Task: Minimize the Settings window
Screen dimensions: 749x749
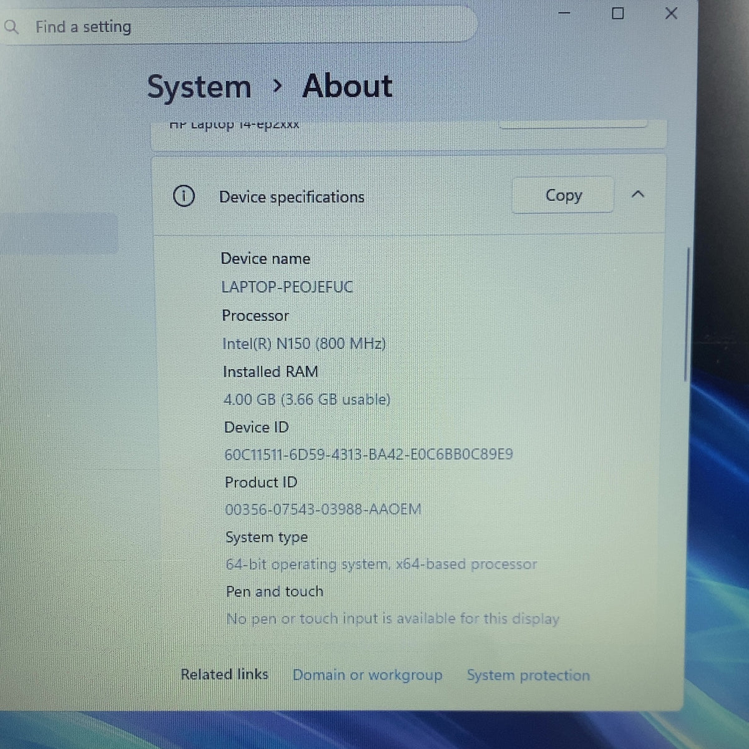Action: click(x=564, y=13)
